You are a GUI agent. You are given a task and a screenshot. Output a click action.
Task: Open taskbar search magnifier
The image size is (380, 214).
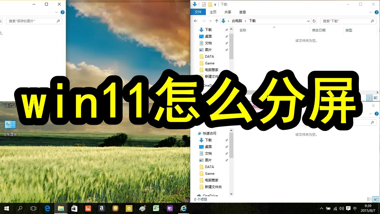click(20, 208)
